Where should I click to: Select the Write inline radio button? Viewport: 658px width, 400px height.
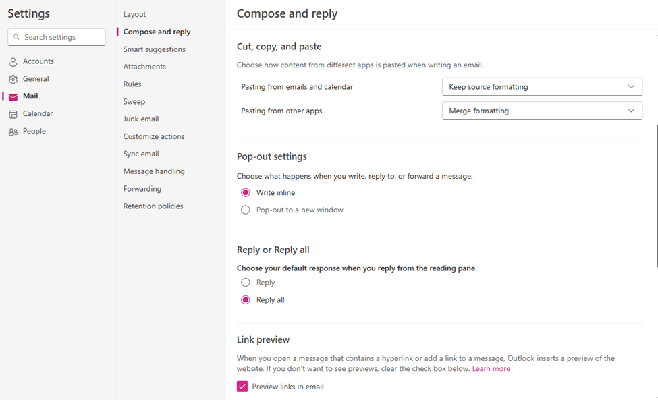click(246, 192)
